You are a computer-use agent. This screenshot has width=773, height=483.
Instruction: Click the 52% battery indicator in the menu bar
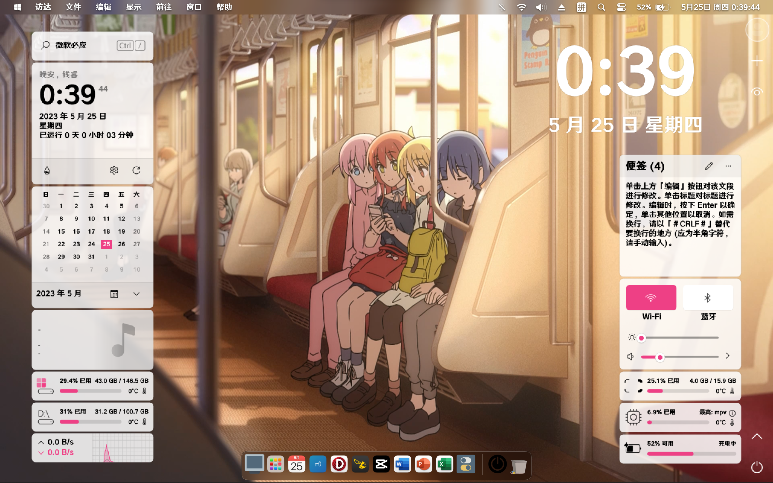tap(653, 7)
